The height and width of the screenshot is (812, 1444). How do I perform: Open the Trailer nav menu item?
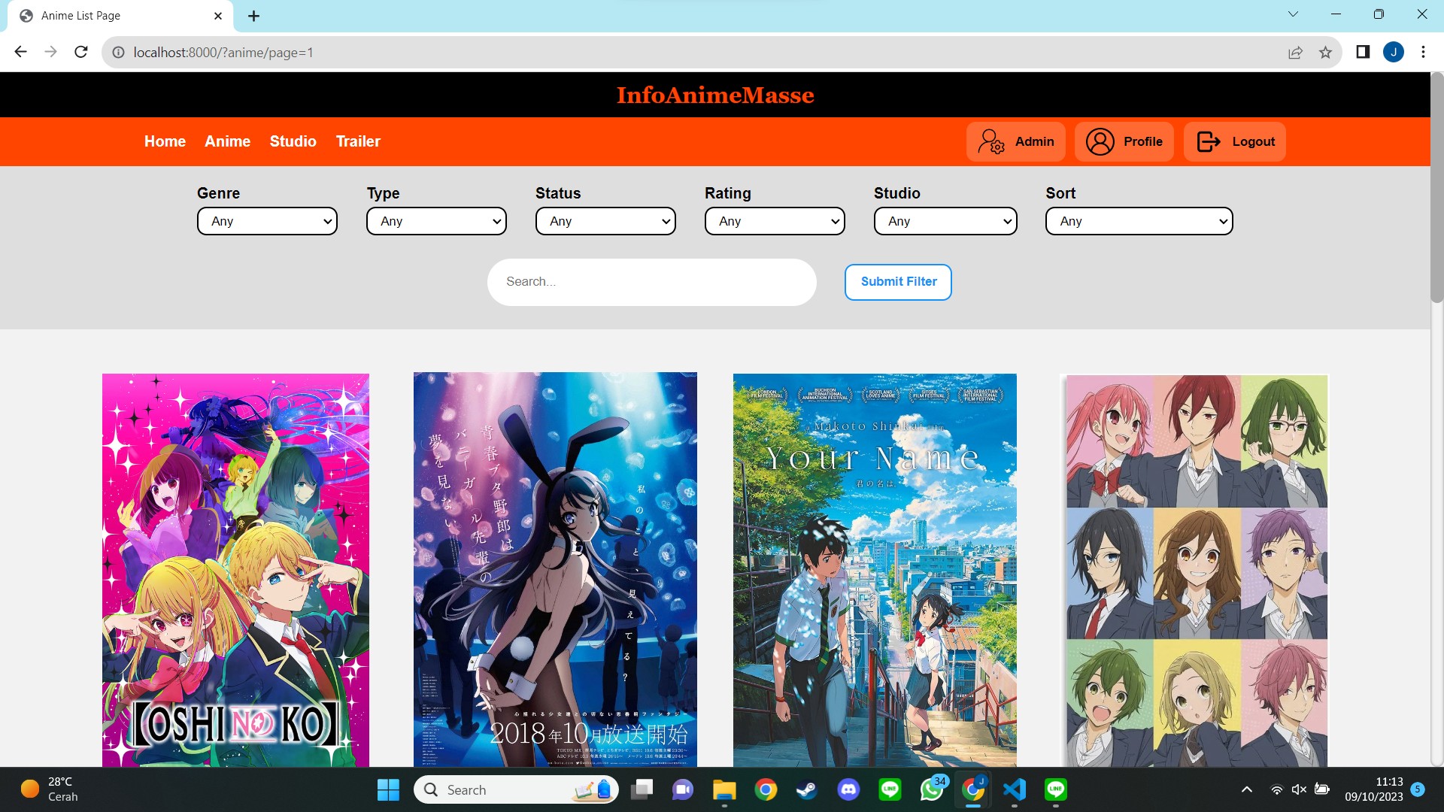click(358, 141)
